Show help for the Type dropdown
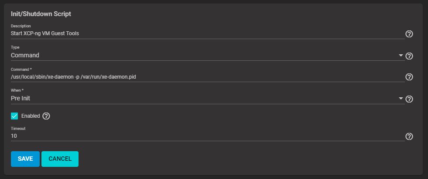Screen dimensions: 428x179 click(x=409, y=56)
